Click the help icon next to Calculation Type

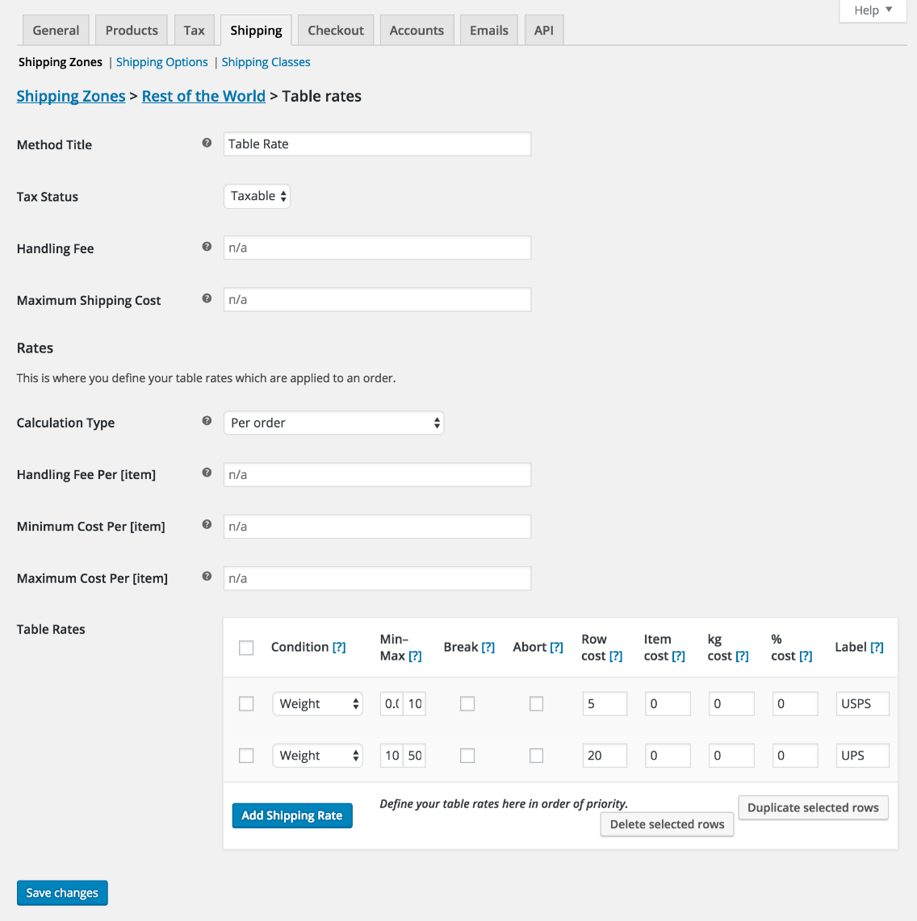[x=207, y=420]
